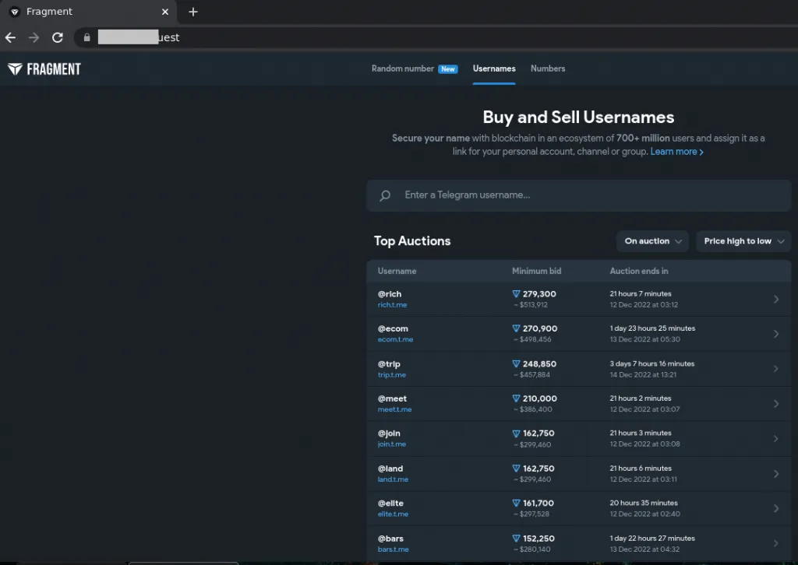Image resolution: width=798 pixels, height=565 pixels.
Task: Expand the On auction filter dropdown
Action: (652, 241)
